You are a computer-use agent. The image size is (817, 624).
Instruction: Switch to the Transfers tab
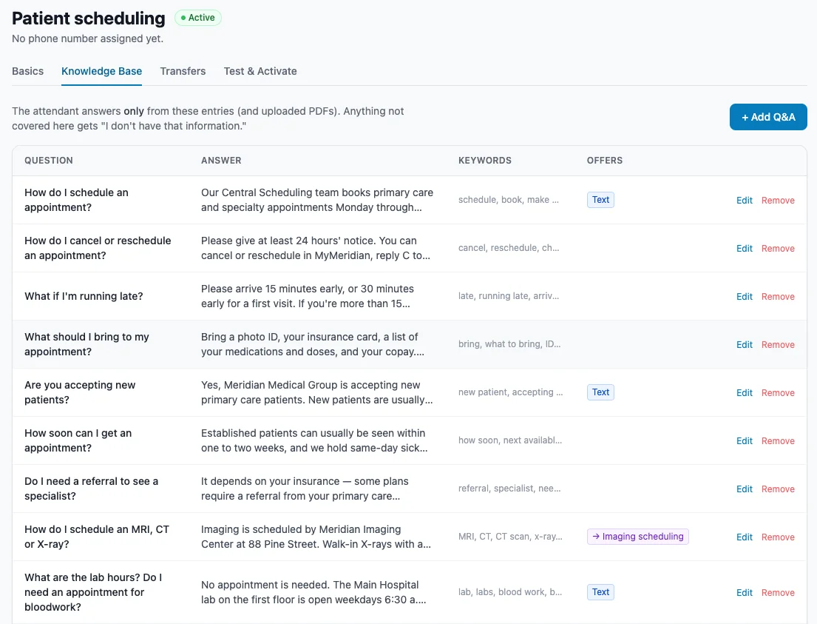[183, 71]
